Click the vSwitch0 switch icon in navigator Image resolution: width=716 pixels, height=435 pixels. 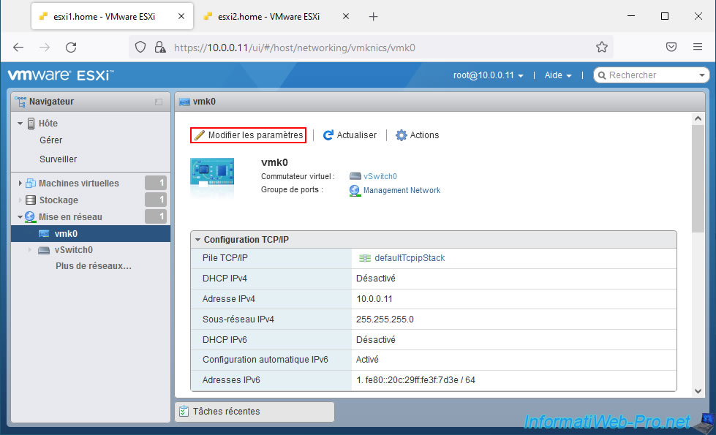pos(44,250)
